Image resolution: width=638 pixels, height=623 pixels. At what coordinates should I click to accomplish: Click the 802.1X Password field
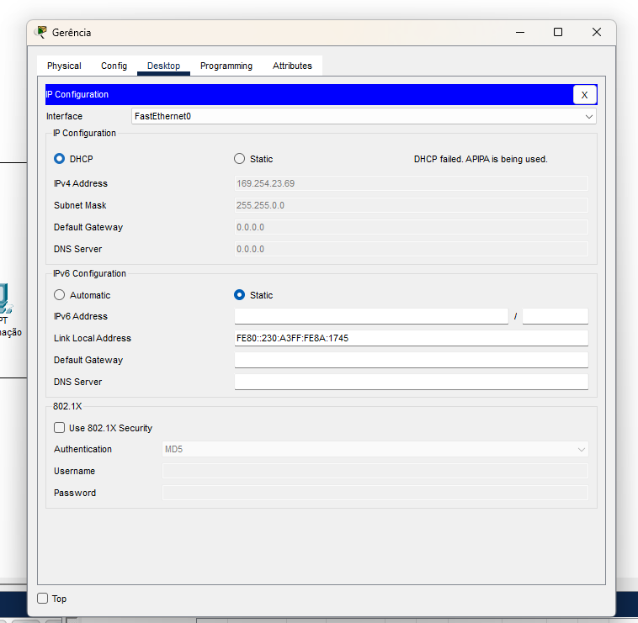coord(375,493)
